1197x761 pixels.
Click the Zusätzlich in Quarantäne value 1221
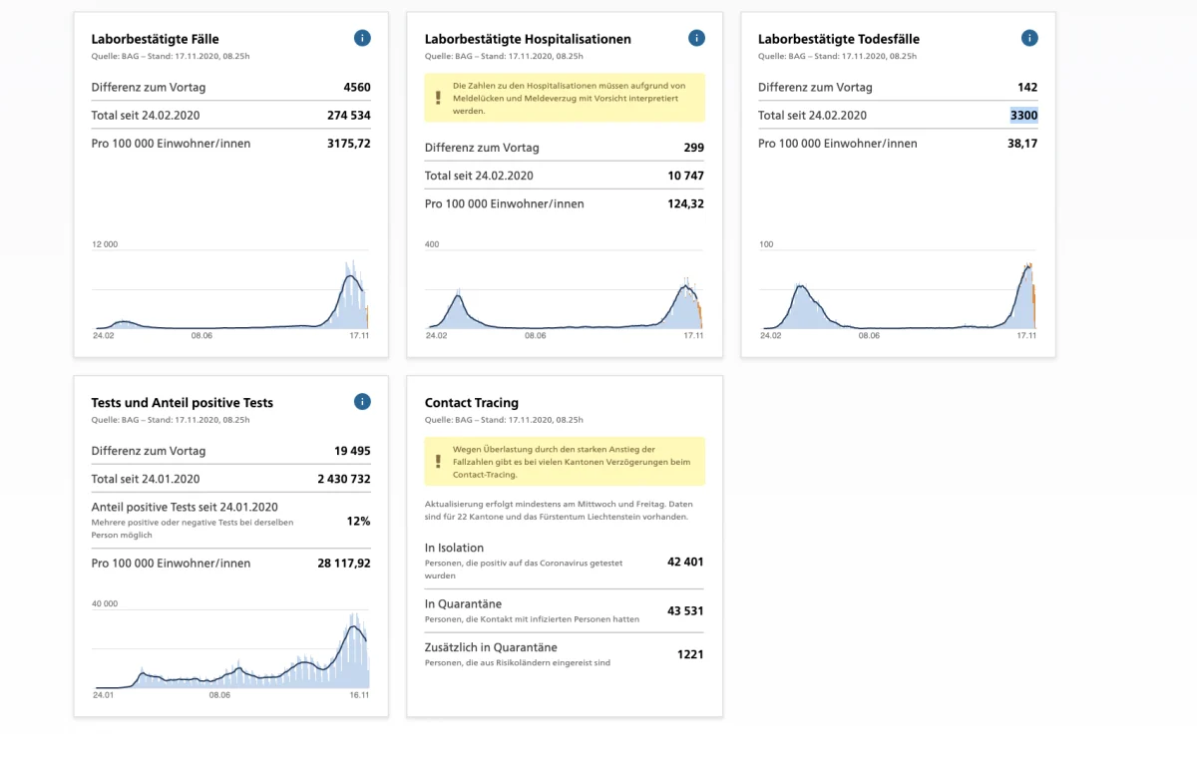click(690, 654)
